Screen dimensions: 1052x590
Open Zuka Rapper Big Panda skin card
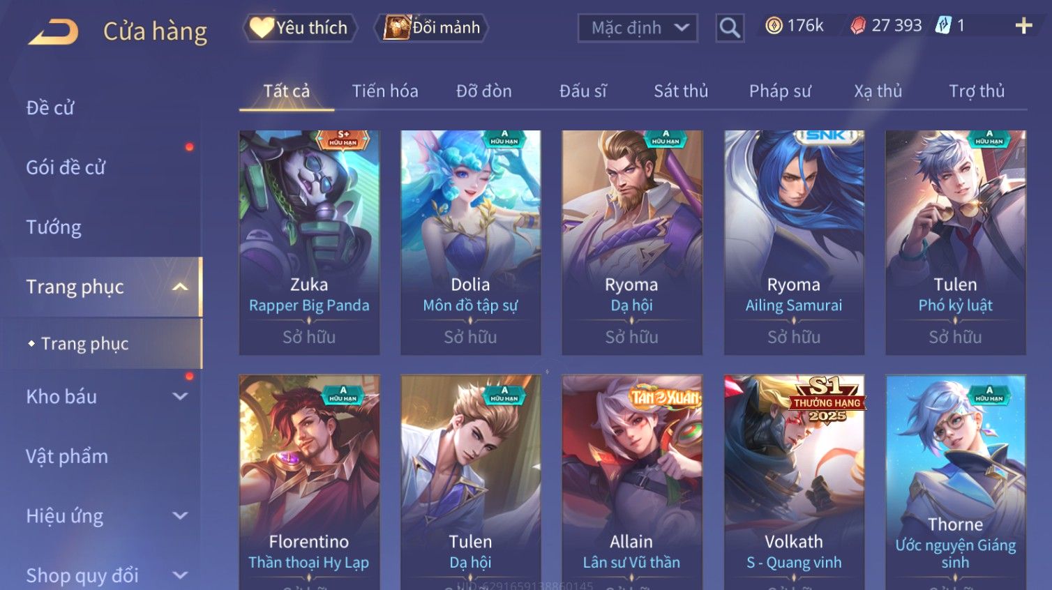[309, 242]
